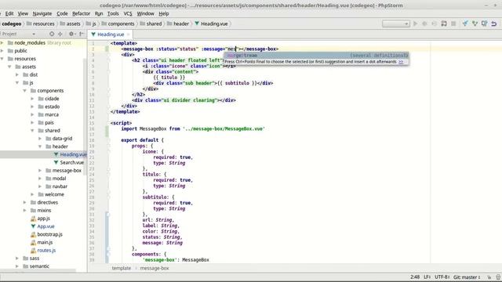Open the Navigate menu

(42, 13)
